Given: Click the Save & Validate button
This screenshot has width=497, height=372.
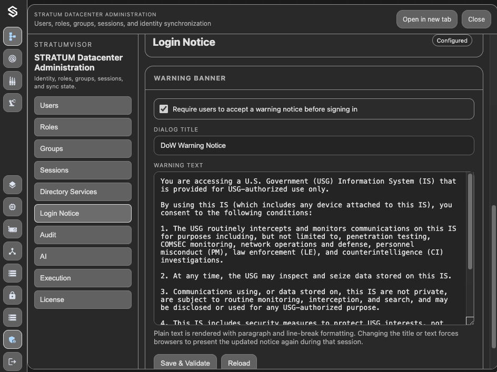Looking at the screenshot, I should pyautogui.click(x=185, y=363).
